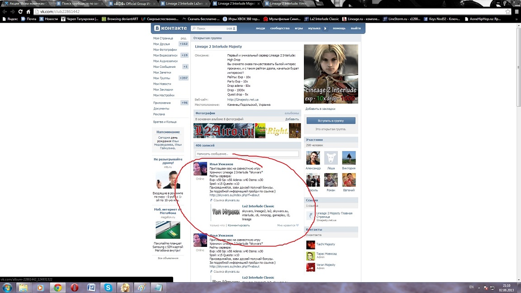Image resolution: width=521 pixels, height=293 pixels.
Task: Open L2Airo.ru photo thumbnail
Action: 224,131
